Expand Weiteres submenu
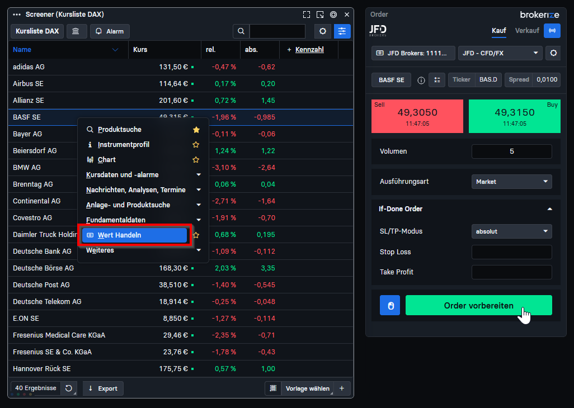 pyautogui.click(x=143, y=250)
